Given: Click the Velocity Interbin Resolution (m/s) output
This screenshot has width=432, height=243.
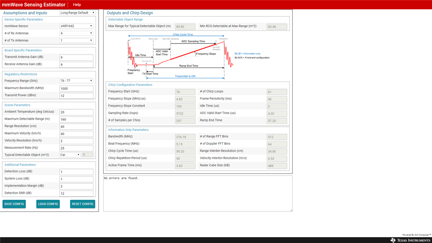Looking at the screenshot, I should tap(277, 159).
